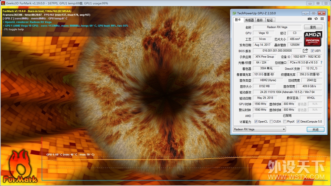
Task: Click the transistors 12500M value
Action: click(295, 45)
